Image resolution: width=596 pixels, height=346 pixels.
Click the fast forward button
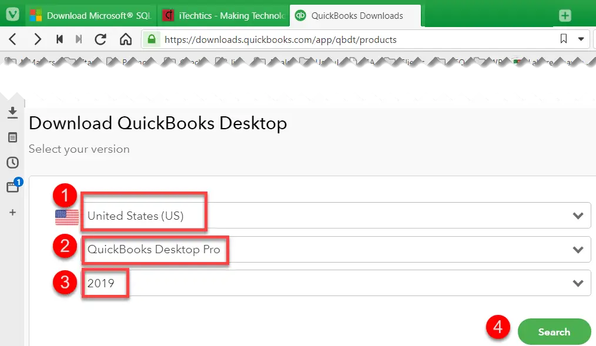pyautogui.click(x=79, y=39)
